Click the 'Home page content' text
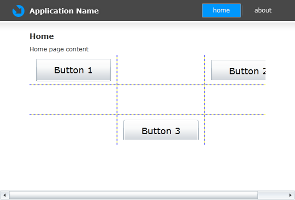This screenshot has height=200, width=295. (x=59, y=49)
